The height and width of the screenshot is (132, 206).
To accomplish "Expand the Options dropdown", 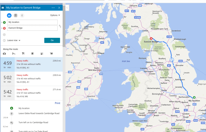I will tap(55, 15).
